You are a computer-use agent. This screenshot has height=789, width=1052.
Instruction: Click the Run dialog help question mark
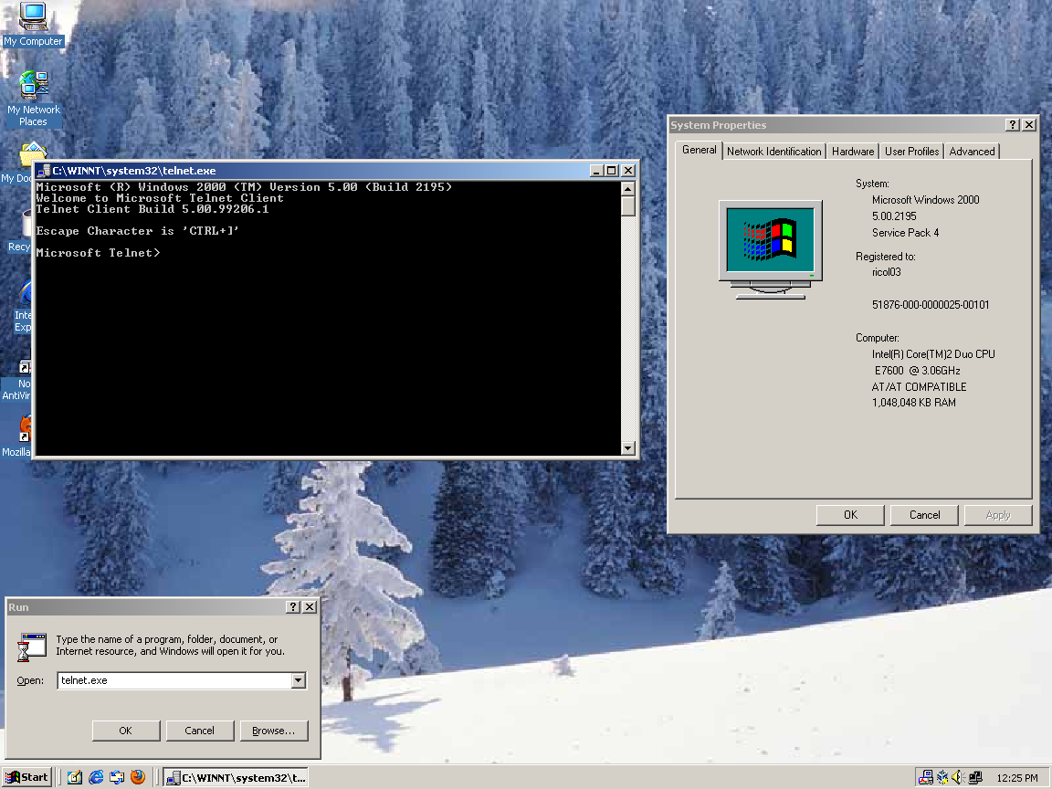pos(292,607)
